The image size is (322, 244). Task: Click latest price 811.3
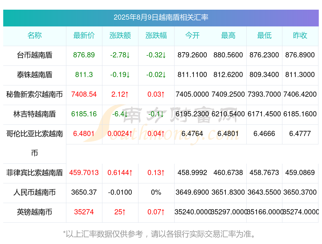pos(84,74)
